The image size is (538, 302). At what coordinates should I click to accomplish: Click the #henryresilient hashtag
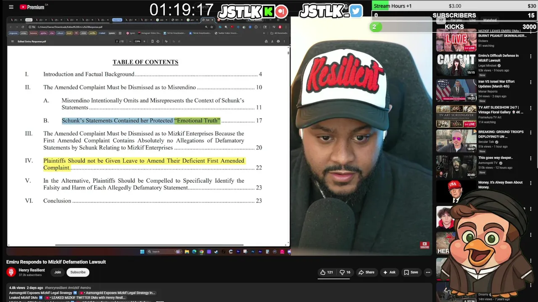point(56,288)
